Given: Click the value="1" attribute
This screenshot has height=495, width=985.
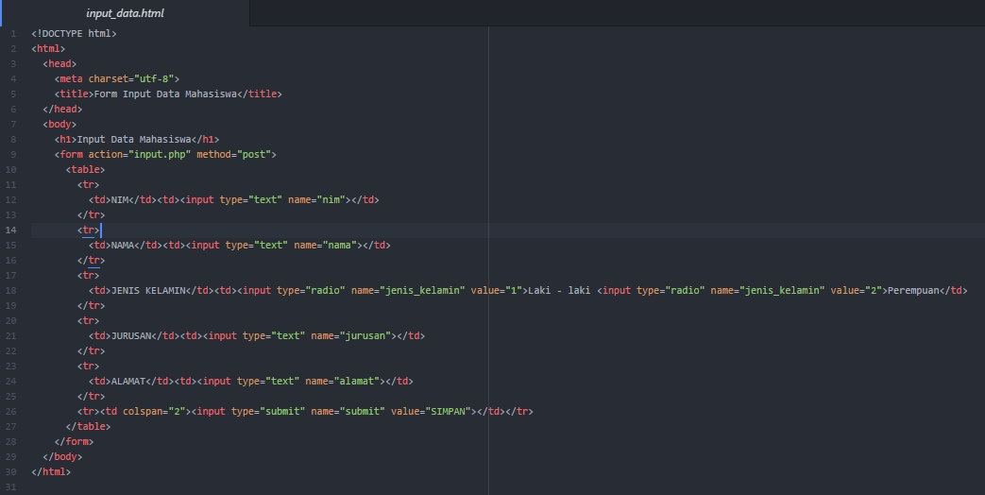Looking at the screenshot, I should tap(496, 290).
